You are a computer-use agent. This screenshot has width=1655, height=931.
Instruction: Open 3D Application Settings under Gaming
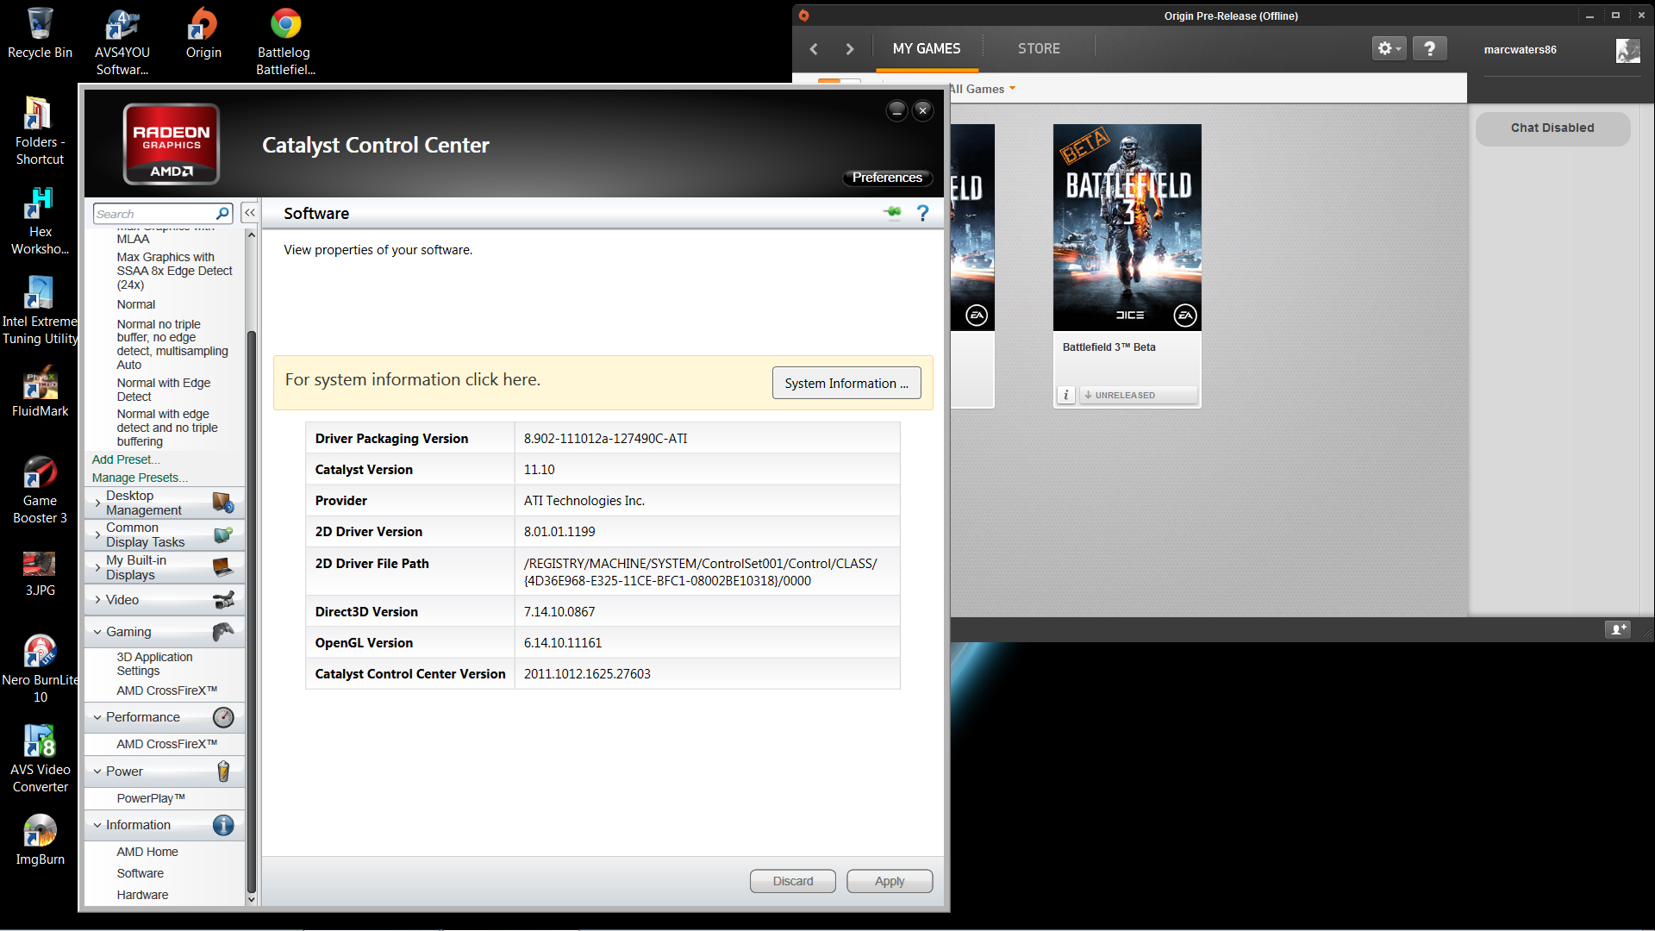[155, 664]
